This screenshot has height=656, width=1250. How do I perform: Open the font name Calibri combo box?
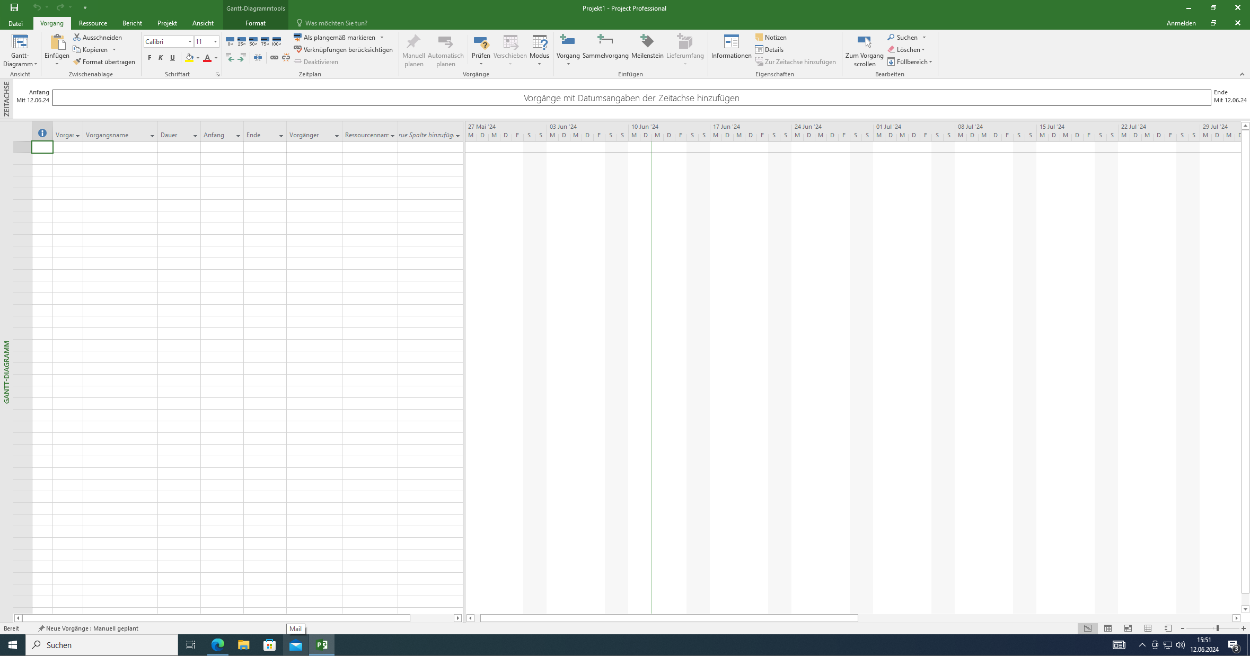pos(168,41)
